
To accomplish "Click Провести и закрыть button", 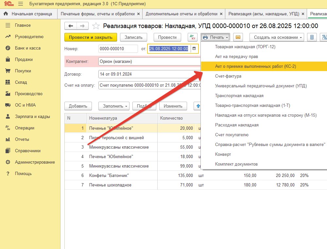I will coord(91,37).
